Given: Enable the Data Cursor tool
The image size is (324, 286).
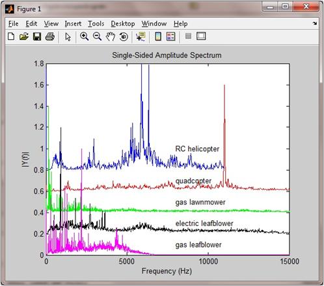Looking at the screenshot, I should click(141, 36).
